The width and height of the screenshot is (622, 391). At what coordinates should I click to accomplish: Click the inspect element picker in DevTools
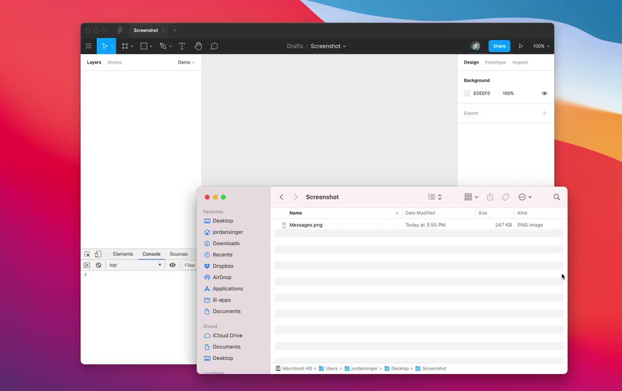point(87,254)
